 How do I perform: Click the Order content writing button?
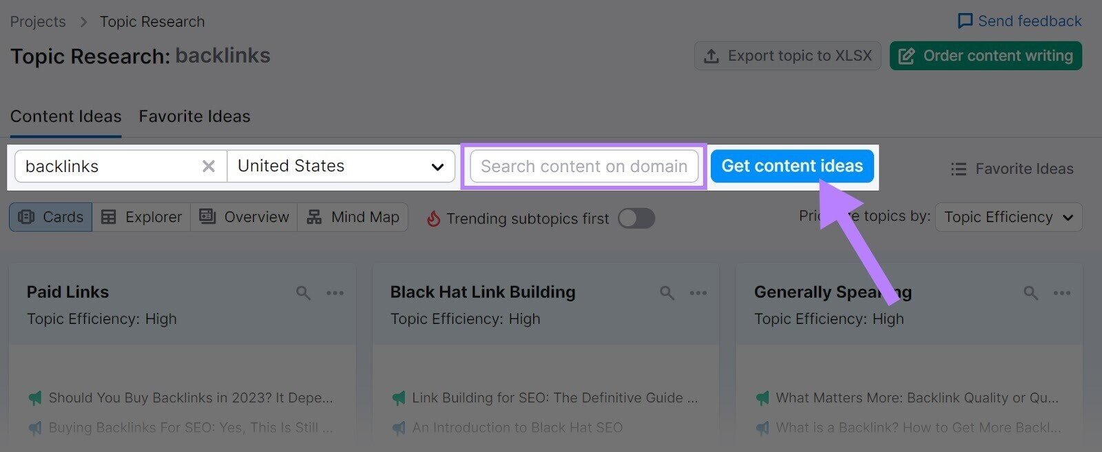pos(985,56)
